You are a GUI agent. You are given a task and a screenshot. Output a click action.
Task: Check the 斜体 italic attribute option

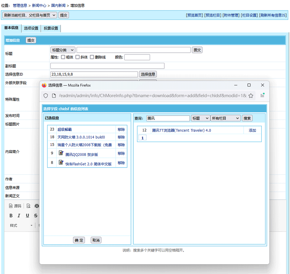tap(77, 57)
